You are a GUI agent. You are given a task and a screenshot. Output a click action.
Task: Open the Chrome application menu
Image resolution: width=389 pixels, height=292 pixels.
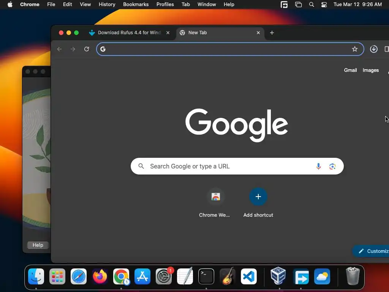[x=30, y=5]
